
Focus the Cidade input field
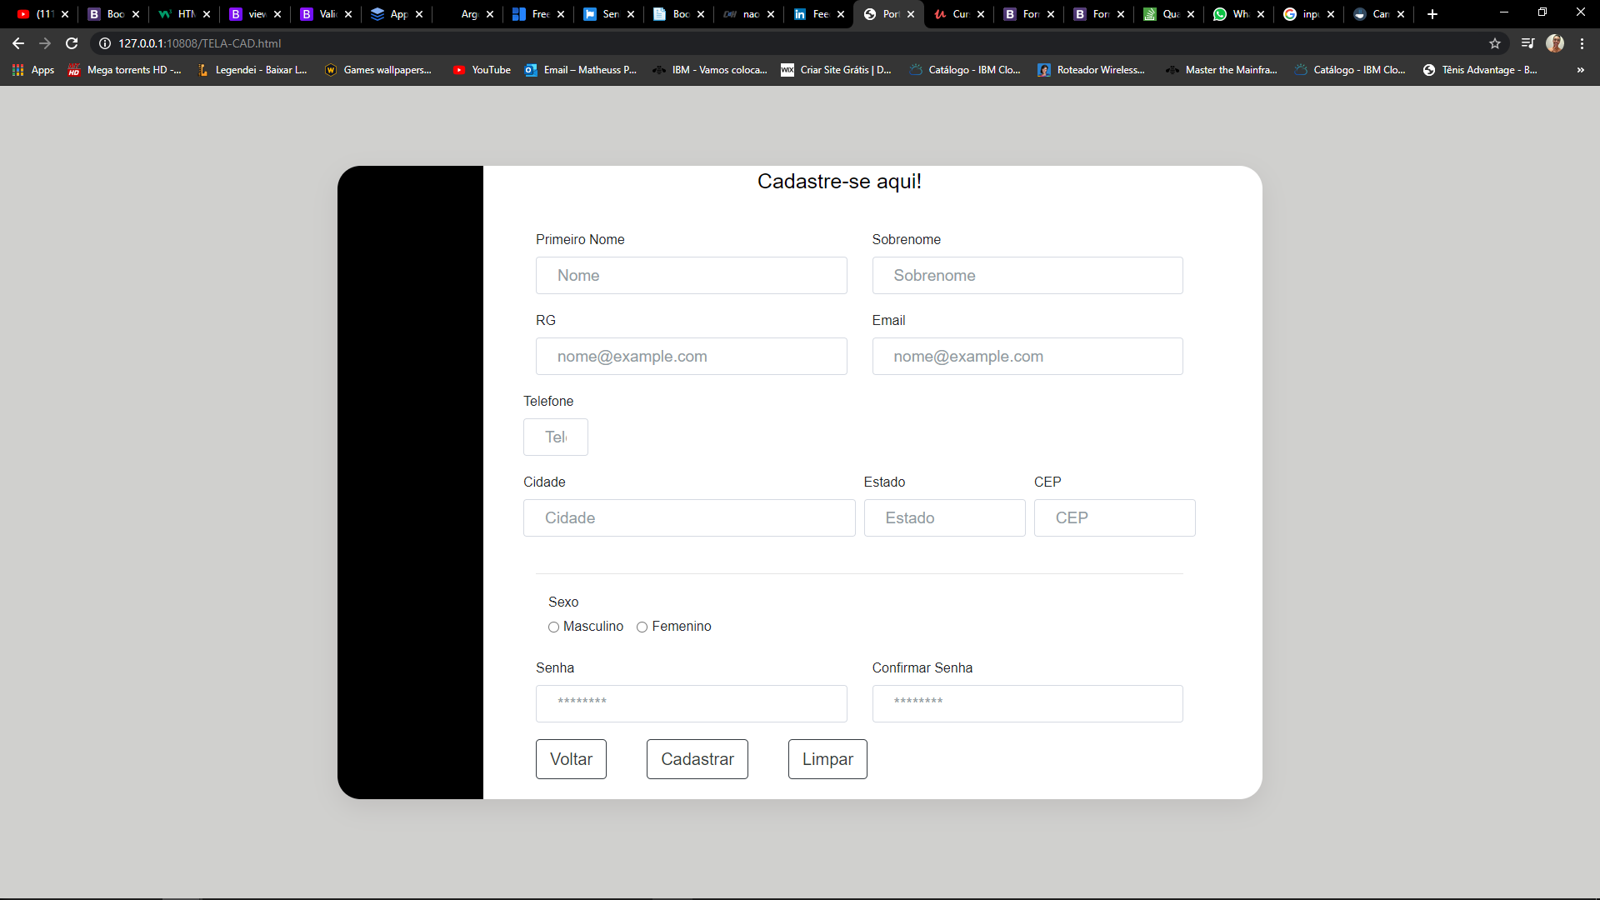click(689, 517)
